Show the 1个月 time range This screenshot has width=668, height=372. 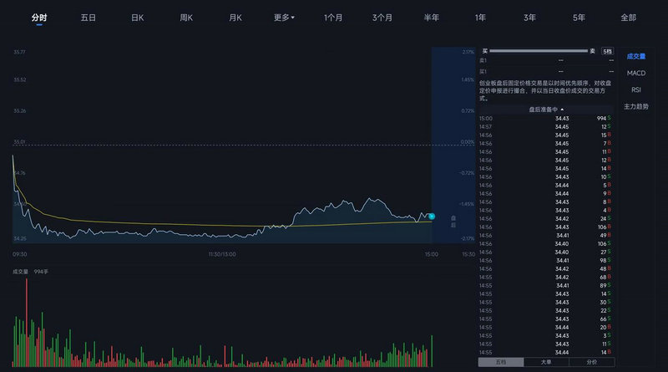334,18
